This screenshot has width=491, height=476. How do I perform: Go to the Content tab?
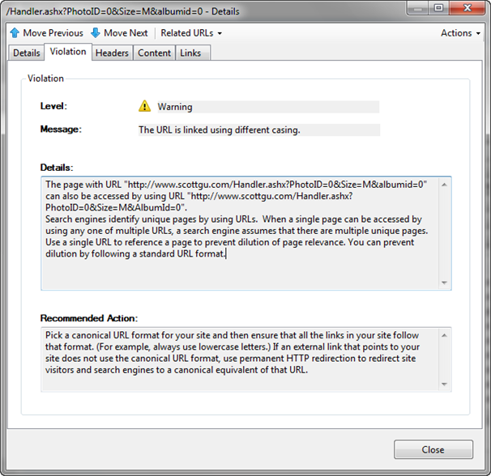pyautogui.click(x=154, y=53)
